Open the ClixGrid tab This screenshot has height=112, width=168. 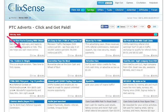click(x=119, y=10)
